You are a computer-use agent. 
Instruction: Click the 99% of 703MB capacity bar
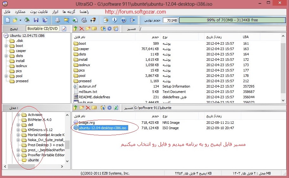click(x=232, y=20)
